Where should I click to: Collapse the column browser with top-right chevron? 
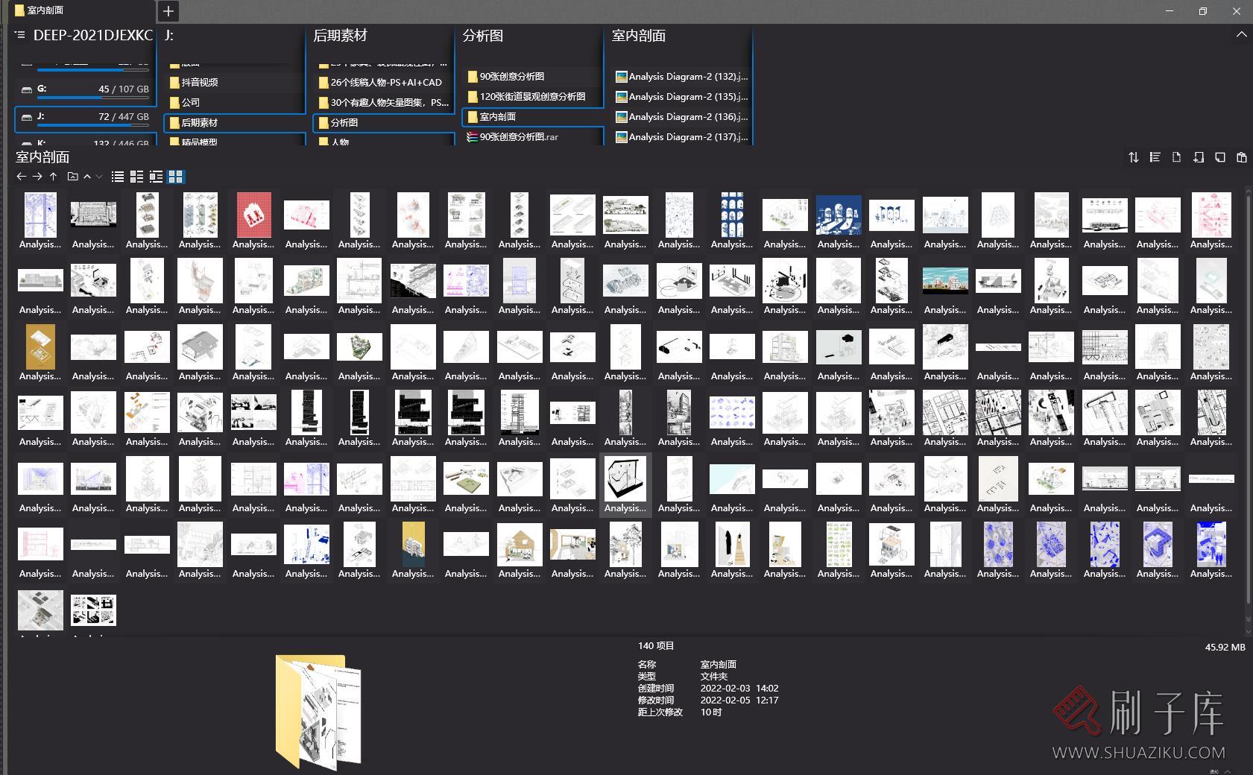coord(1241,35)
